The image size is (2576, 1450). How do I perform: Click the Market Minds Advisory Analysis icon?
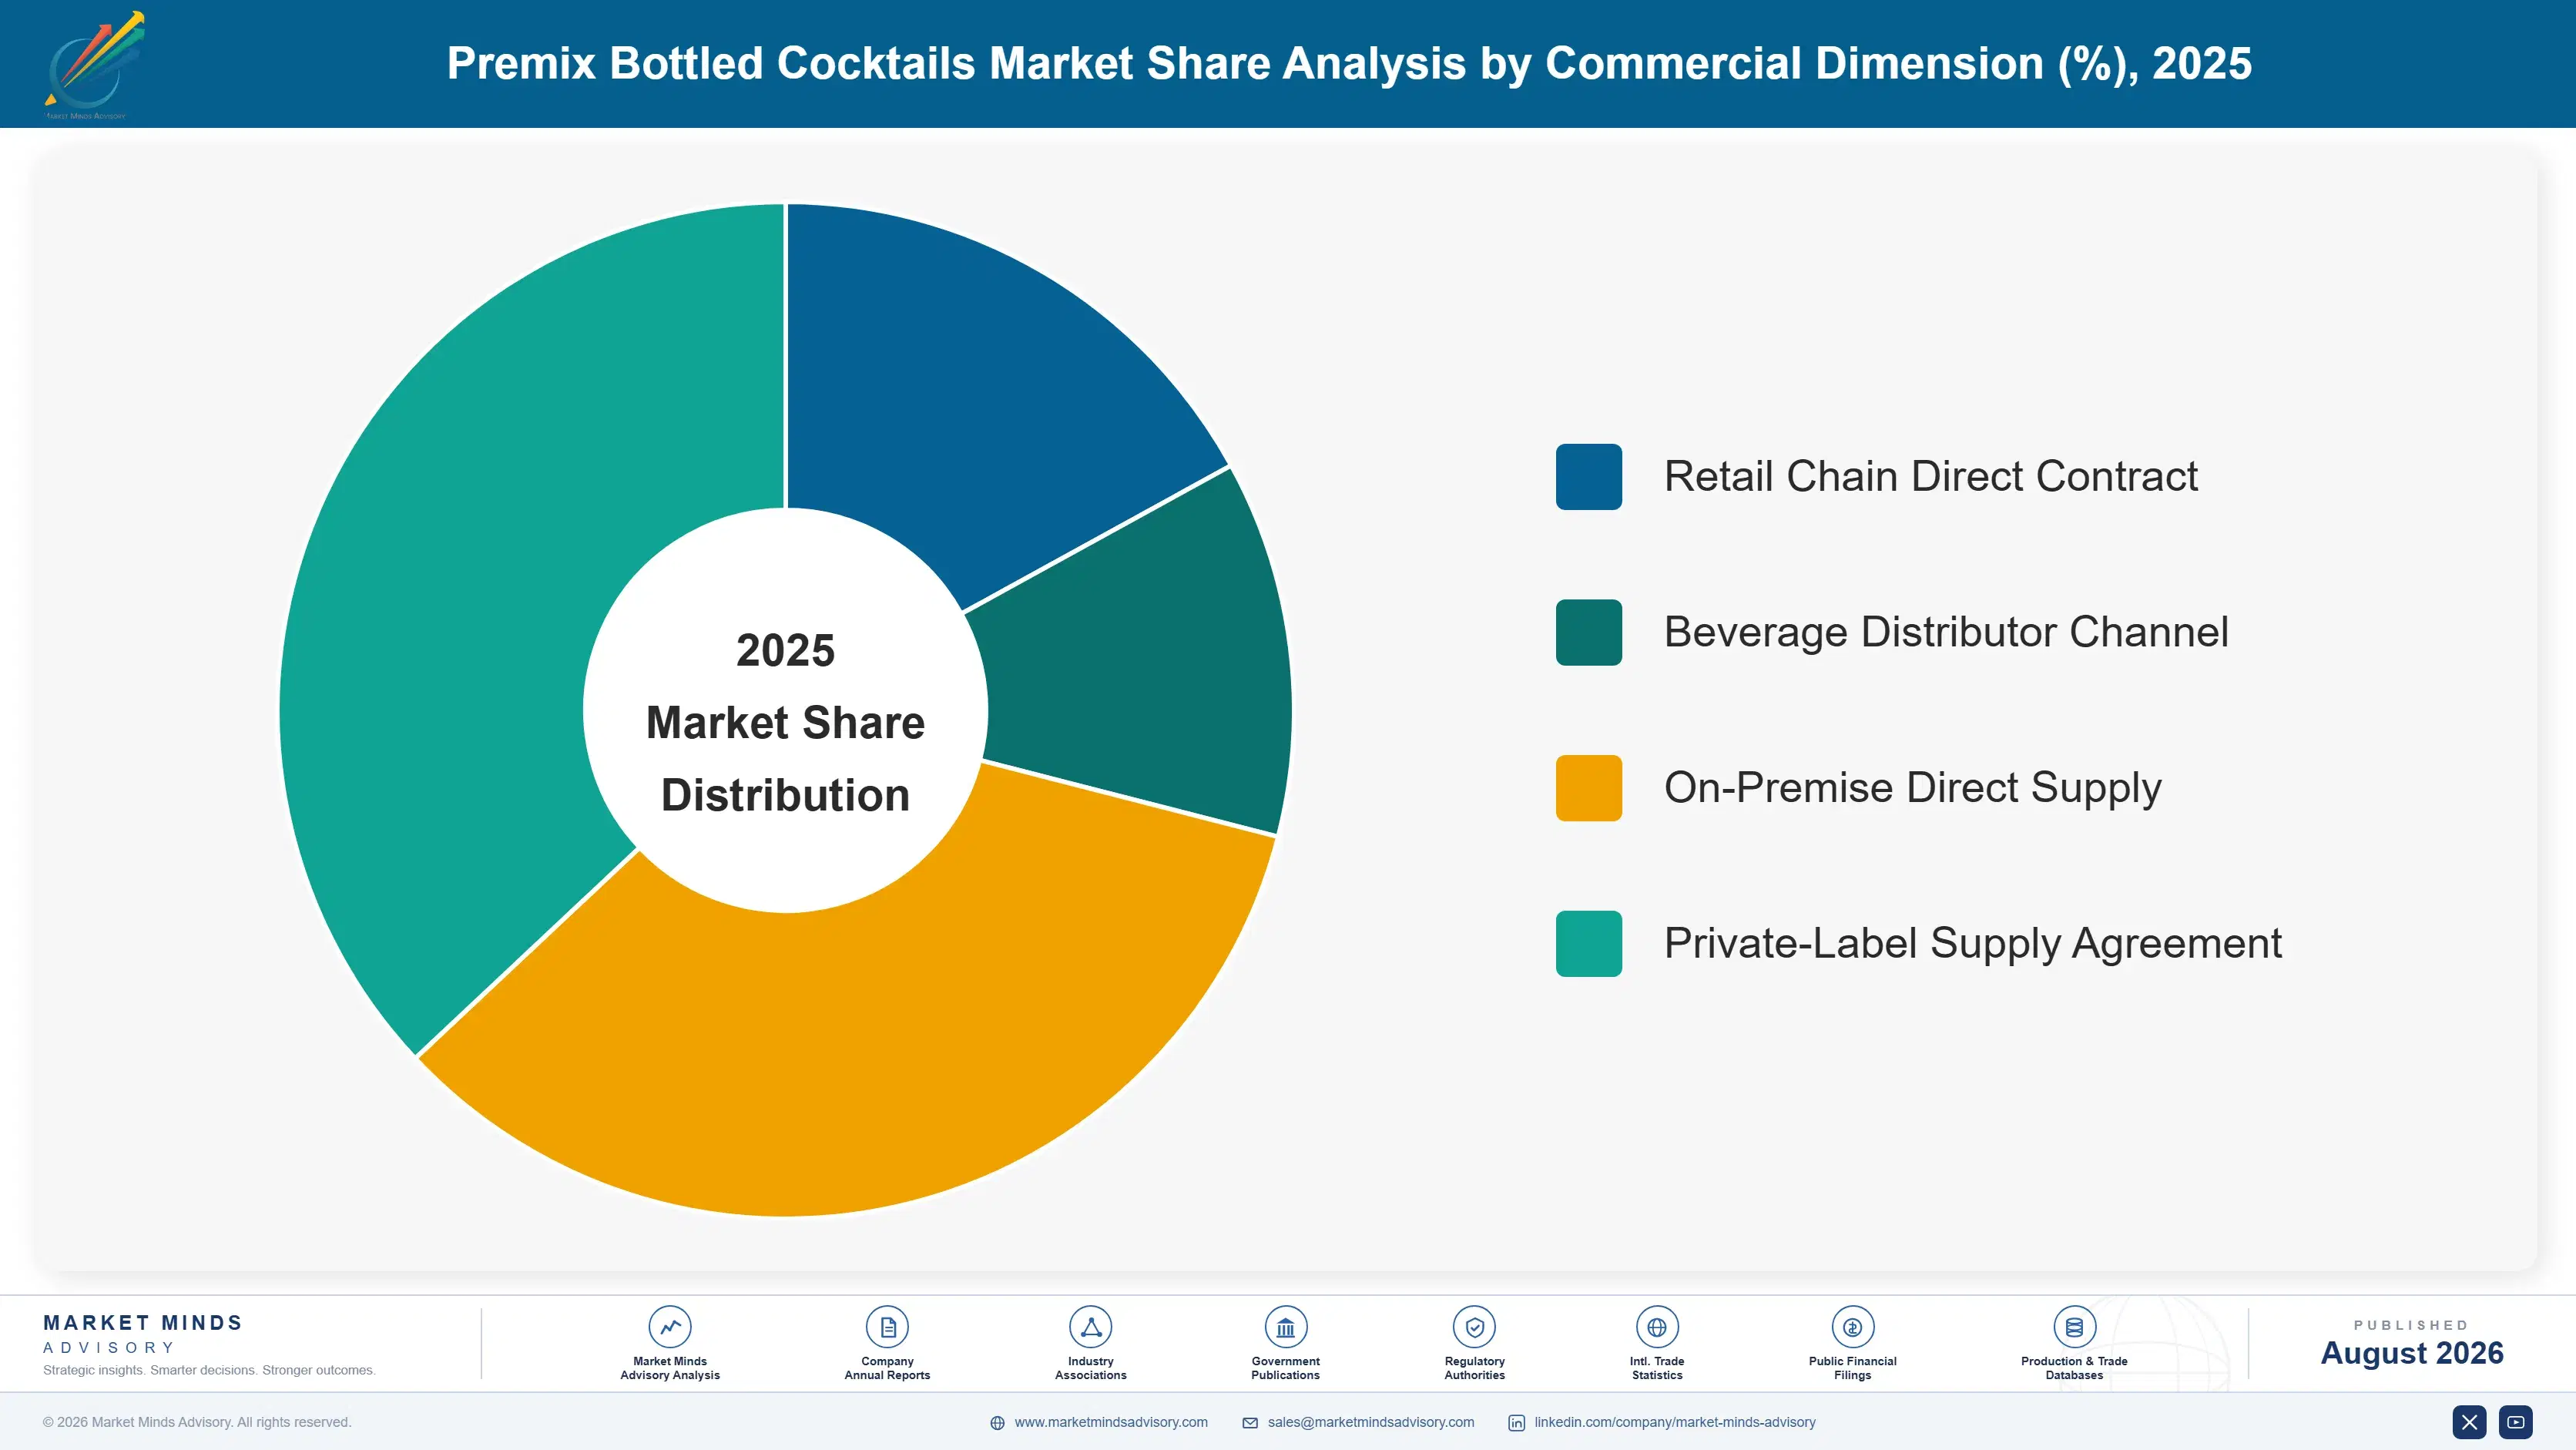click(x=670, y=1327)
